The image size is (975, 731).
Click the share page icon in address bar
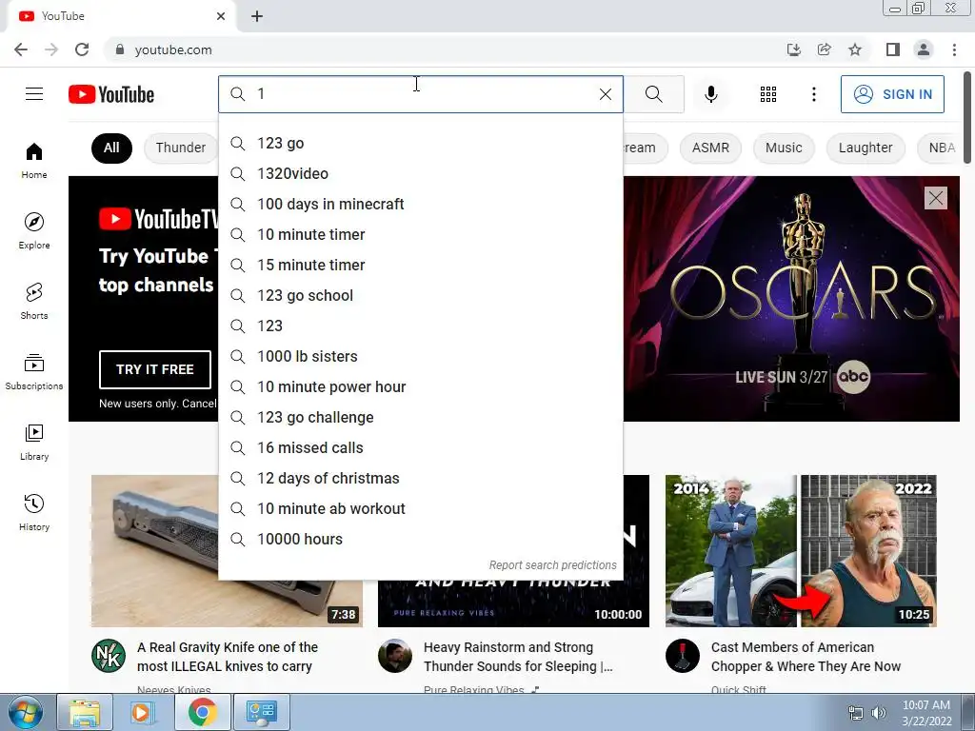[x=825, y=49]
